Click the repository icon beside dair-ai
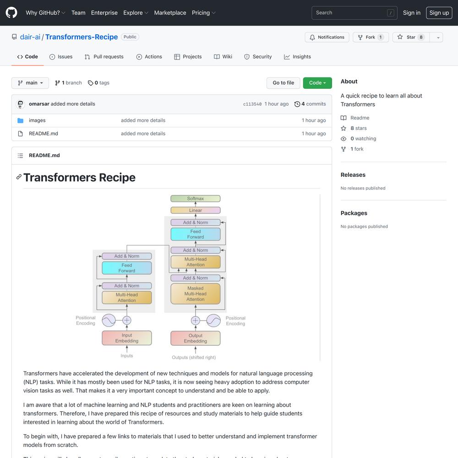 14,37
